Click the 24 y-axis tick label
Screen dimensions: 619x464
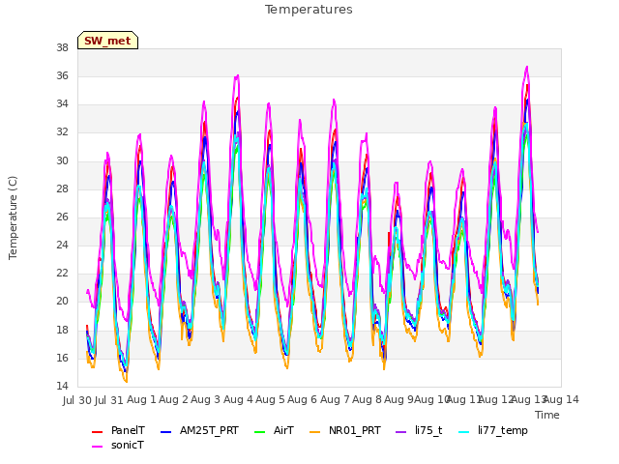62,245
